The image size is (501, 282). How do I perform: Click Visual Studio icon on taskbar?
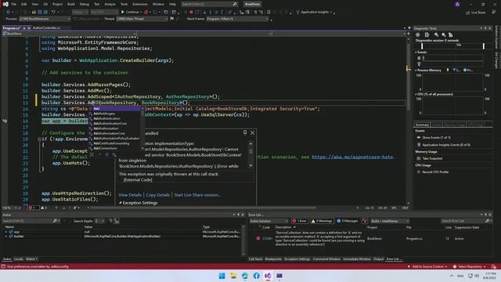pos(268,276)
